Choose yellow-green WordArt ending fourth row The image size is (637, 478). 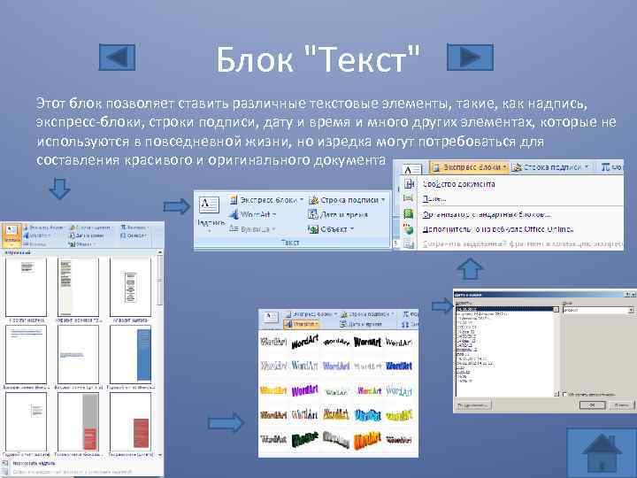pyautogui.click(x=399, y=415)
